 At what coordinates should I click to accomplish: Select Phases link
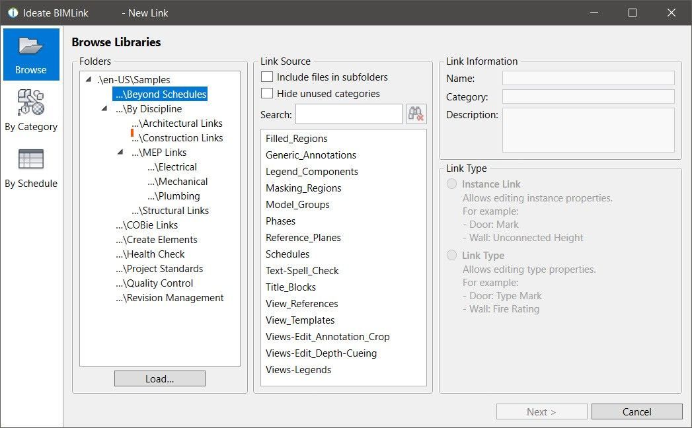coord(280,221)
